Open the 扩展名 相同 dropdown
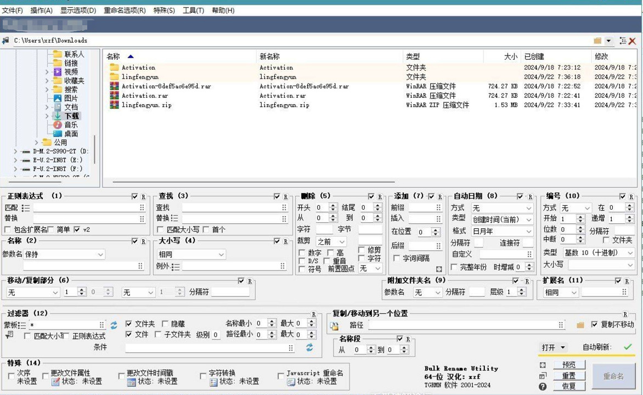The width and height of the screenshot is (643, 395). click(x=560, y=292)
